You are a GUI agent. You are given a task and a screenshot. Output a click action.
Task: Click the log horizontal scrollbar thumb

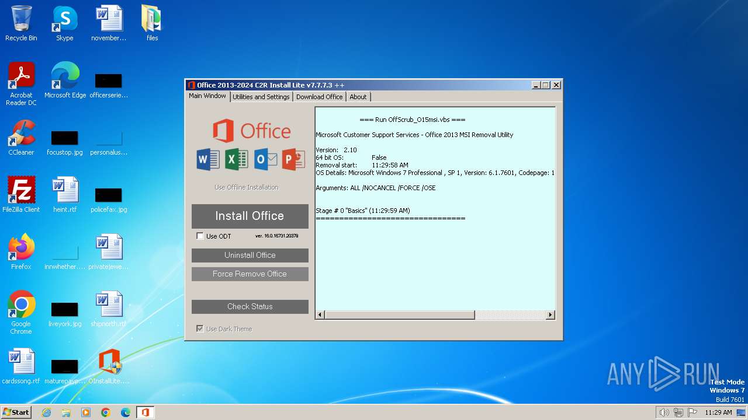click(400, 315)
